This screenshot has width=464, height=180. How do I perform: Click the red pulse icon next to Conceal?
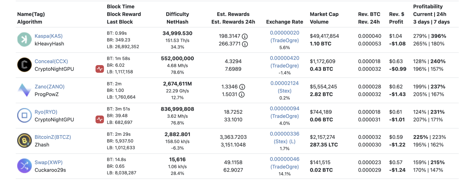point(100,69)
